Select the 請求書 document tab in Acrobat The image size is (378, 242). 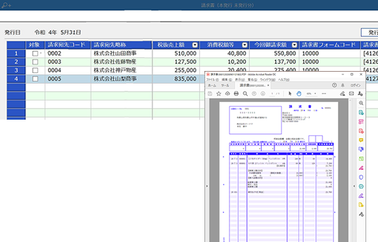click(x=252, y=85)
